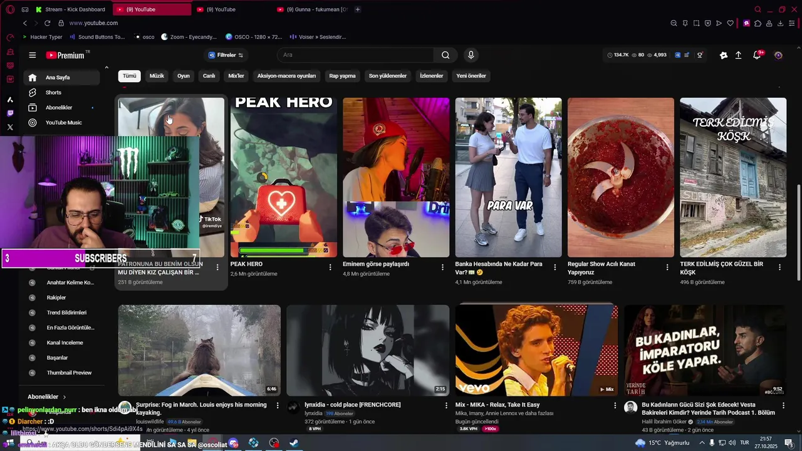Start voice search with the microphone
This screenshot has width=802, height=451.
[x=471, y=55]
